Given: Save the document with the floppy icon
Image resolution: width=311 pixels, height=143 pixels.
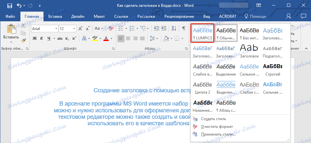Looking at the screenshot, I should click(9, 6).
